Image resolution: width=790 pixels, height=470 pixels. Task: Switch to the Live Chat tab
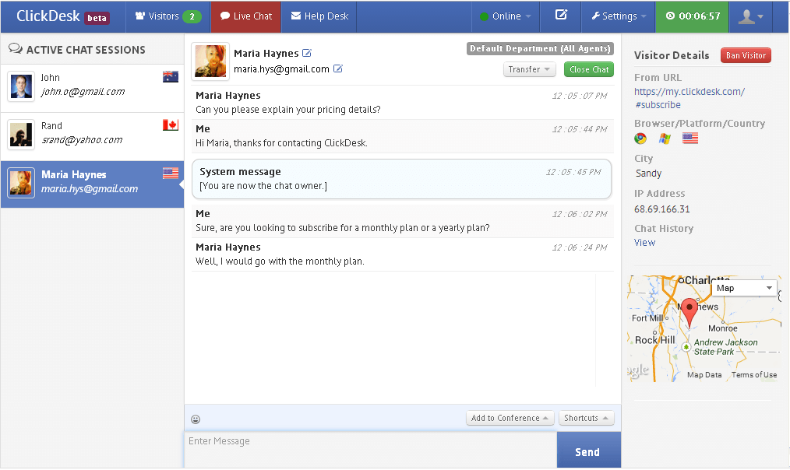[x=246, y=16]
